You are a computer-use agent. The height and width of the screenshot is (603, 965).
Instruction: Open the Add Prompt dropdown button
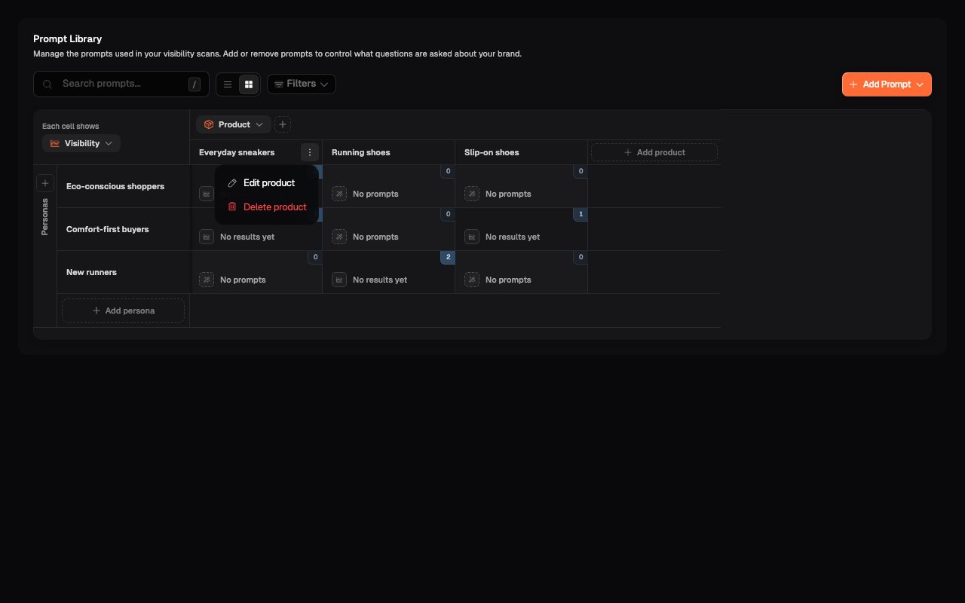click(x=887, y=84)
